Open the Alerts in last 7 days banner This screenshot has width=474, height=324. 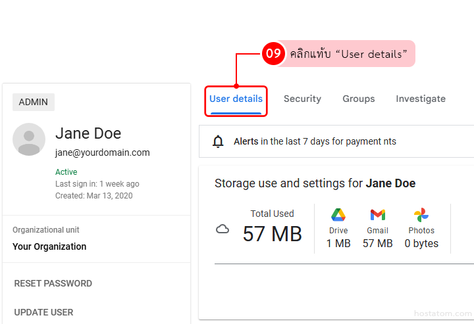click(x=315, y=141)
